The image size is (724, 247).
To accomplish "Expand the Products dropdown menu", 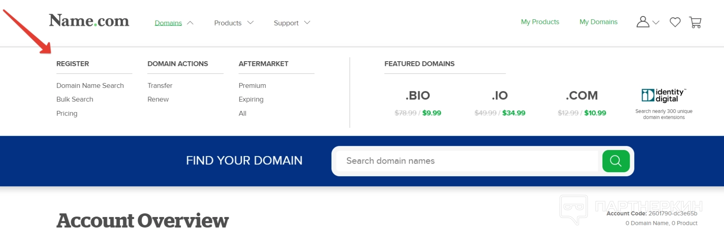I will [x=234, y=23].
